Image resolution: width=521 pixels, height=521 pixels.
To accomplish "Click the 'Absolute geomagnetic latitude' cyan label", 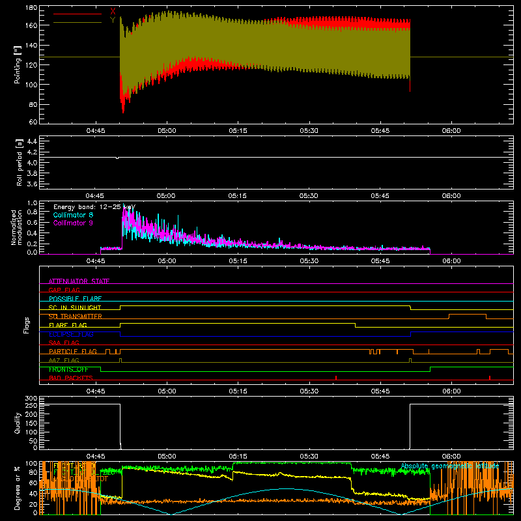I will point(450,466).
